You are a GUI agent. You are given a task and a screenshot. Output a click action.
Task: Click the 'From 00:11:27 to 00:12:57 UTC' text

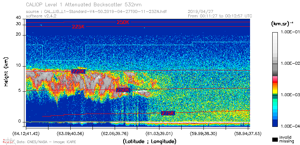220,16
